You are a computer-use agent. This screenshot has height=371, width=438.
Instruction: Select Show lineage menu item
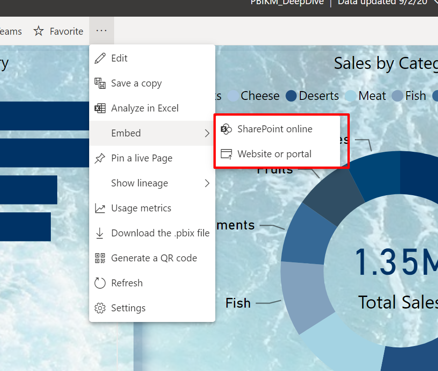pyautogui.click(x=152, y=183)
